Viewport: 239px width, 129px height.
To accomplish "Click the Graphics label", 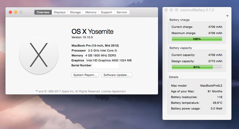I will point(78,60).
